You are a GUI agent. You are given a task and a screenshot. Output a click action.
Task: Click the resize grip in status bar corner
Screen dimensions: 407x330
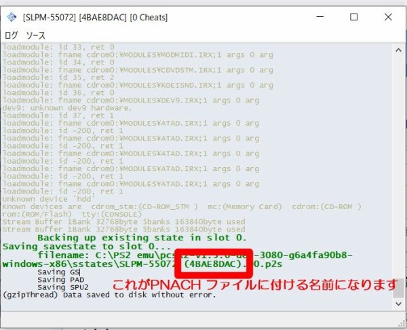402,323
